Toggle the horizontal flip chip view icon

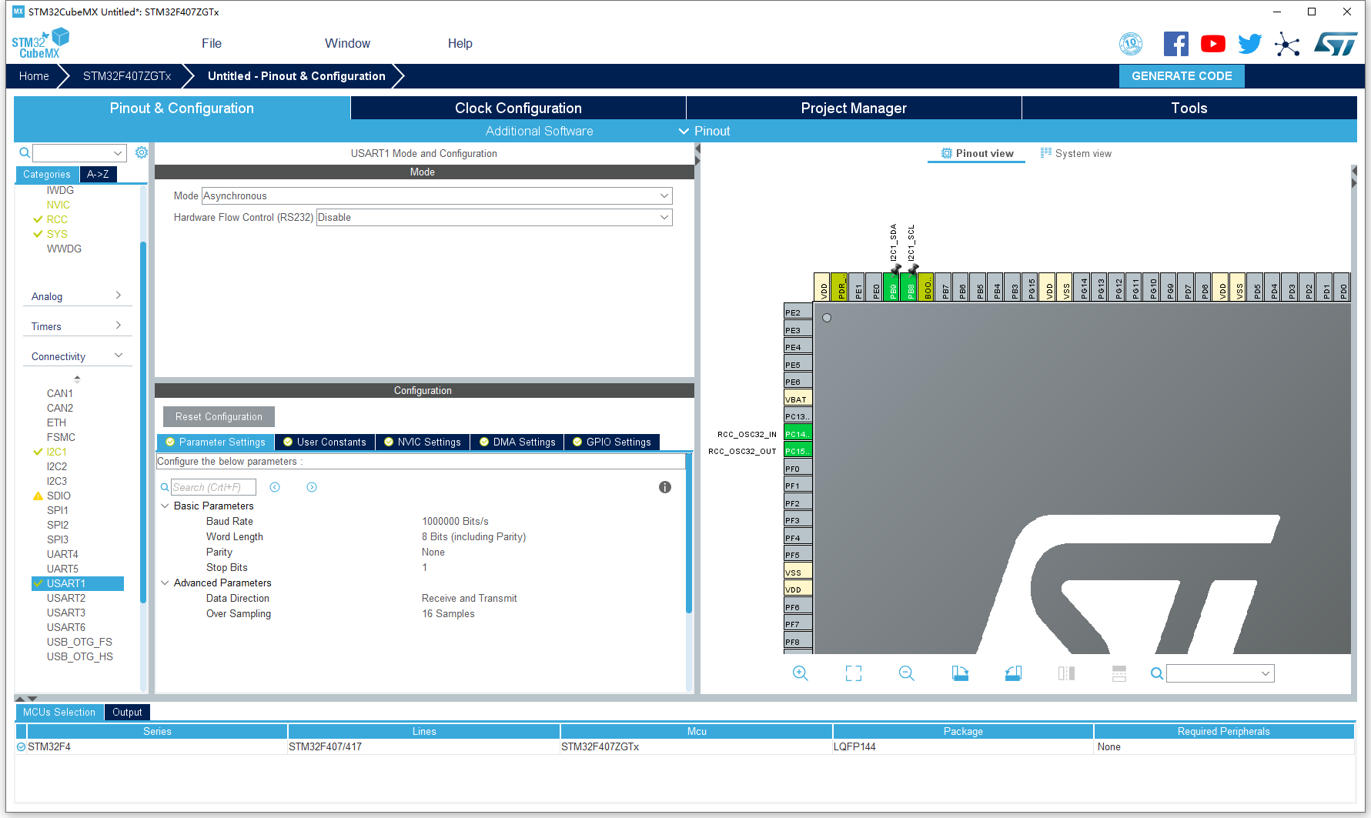pyautogui.click(x=1066, y=673)
